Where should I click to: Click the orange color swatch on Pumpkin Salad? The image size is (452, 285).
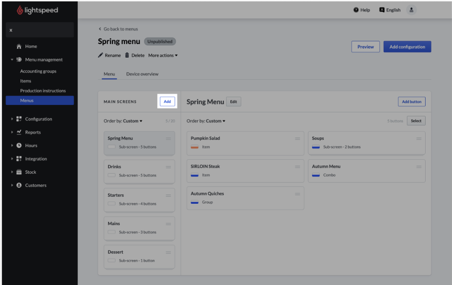click(x=195, y=147)
